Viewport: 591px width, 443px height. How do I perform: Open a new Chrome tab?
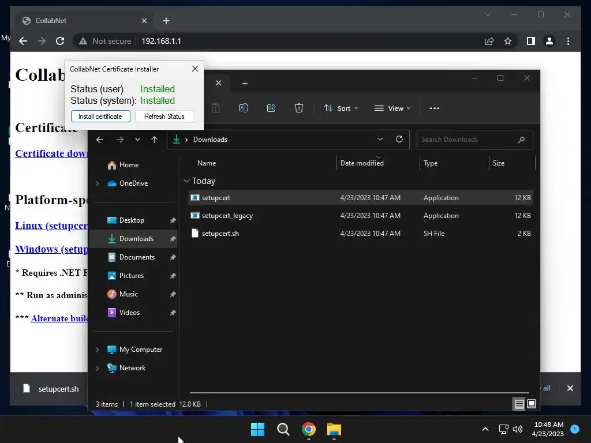click(x=166, y=21)
